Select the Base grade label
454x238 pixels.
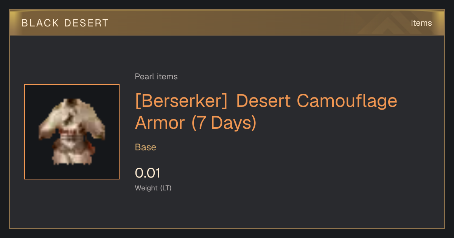(146, 147)
